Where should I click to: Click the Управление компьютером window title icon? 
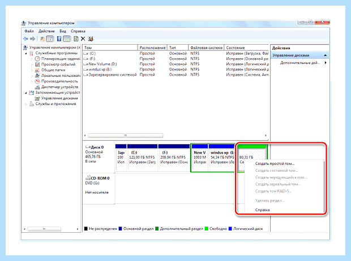click(x=24, y=23)
